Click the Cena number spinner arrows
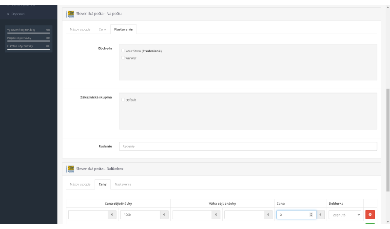Viewport: 390px width, 229px height. click(x=311, y=214)
